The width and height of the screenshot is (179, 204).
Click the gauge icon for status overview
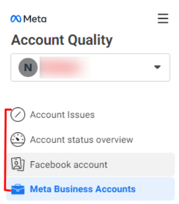[x=18, y=140]
